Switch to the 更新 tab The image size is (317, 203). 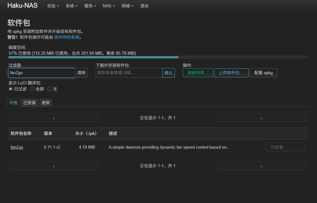click(x=46, y=103)
